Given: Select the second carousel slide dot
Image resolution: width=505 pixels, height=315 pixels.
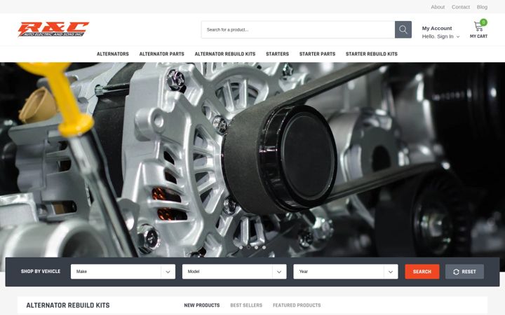Looking at the screenshot, I should click(x=248, y=248).
